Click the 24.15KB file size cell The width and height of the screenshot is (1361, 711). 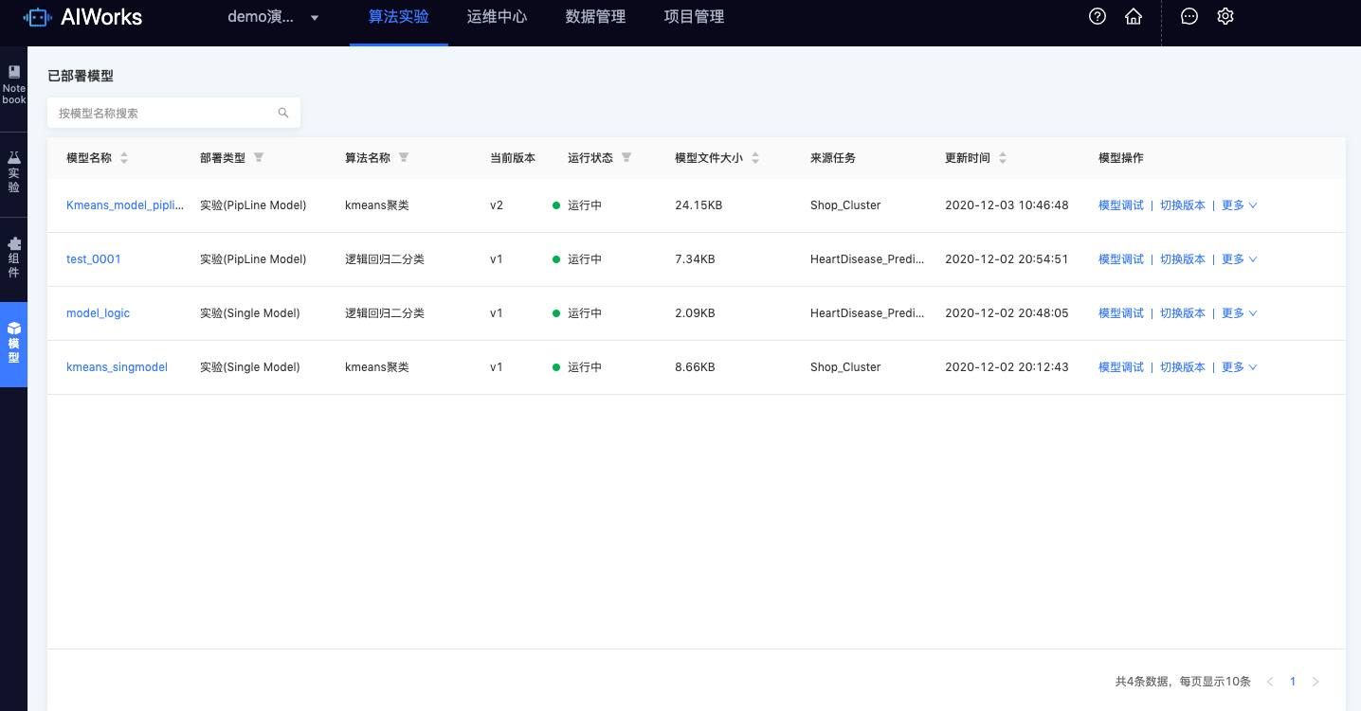pyautogui.click(x=699, y=205)
